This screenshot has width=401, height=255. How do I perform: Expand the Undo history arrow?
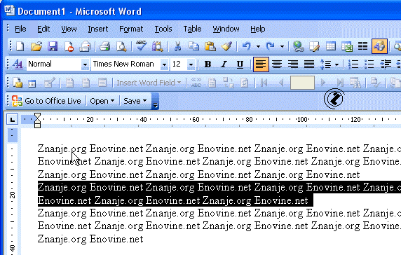point(258,47)
